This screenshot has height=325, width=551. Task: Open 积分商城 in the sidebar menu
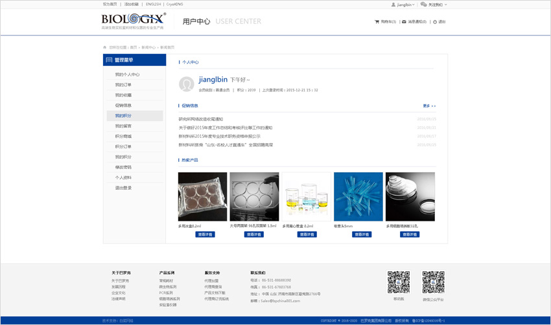123,137
